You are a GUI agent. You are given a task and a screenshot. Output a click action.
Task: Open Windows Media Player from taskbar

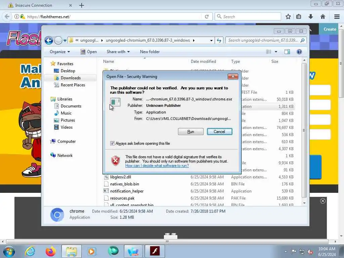(x=92, y=251)
